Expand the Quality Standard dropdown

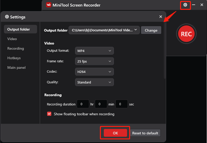94,82
